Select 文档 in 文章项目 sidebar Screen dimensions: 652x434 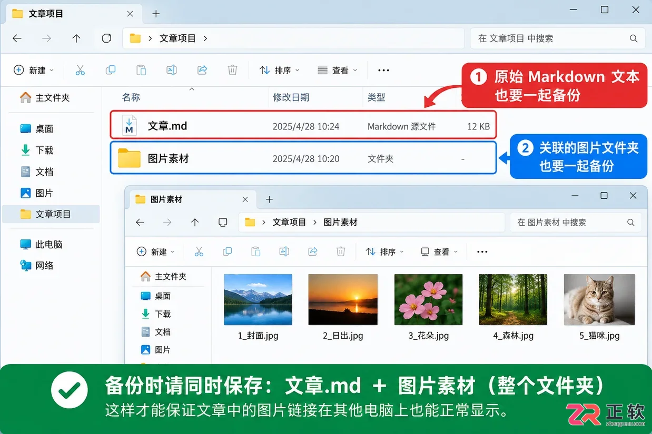point(37,171)
